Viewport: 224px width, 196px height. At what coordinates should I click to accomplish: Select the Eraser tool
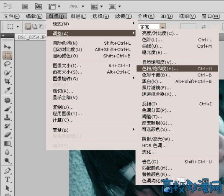click(7, 135)
